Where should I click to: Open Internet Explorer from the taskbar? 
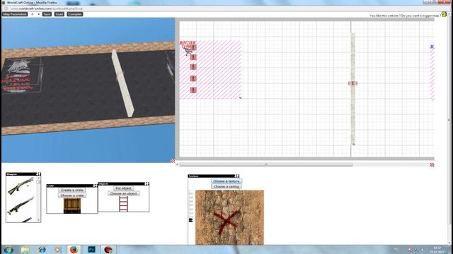point(42,249)
